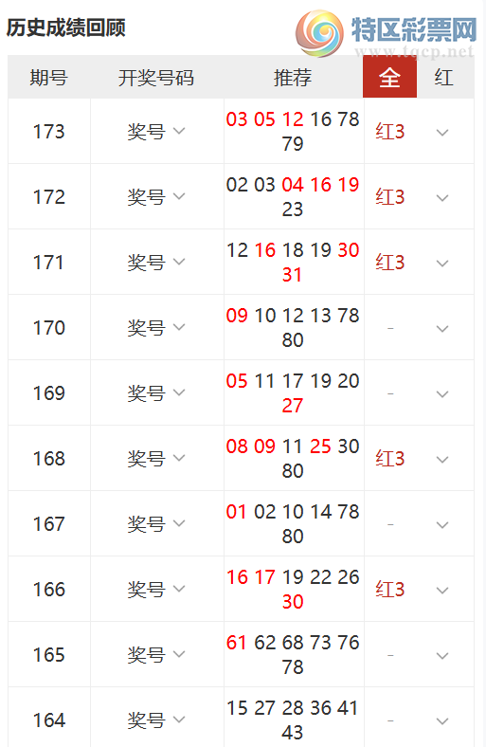486x747 pixels.
Task: Click the 特区彩票网 logo icon
Action: 319,33
